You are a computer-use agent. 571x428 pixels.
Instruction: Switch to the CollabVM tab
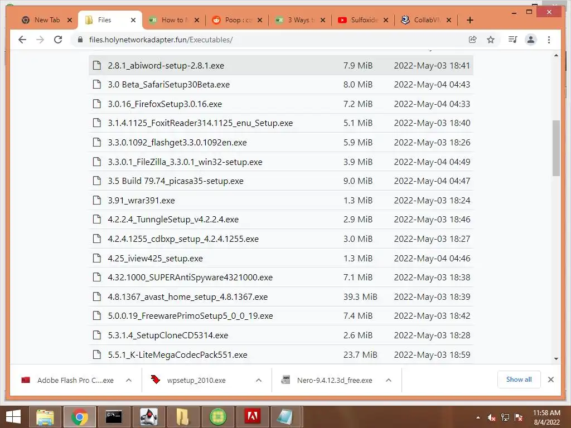[427, 20]
